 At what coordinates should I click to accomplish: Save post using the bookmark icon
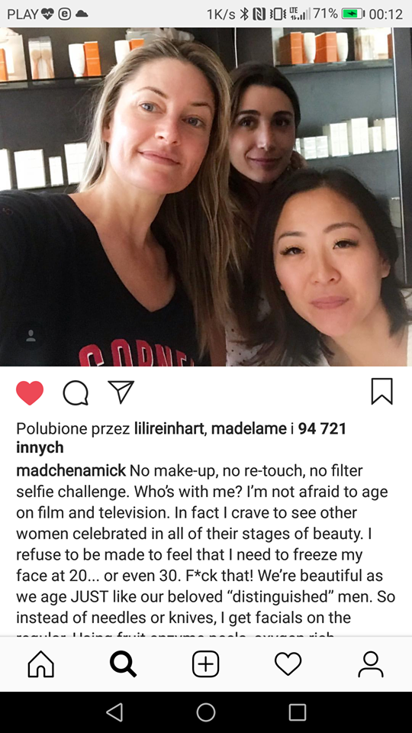coord(381,391)
